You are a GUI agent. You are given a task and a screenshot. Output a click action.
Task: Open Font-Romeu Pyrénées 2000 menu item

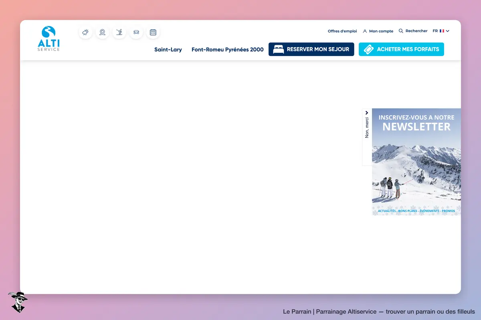click(x=228, y=50)
